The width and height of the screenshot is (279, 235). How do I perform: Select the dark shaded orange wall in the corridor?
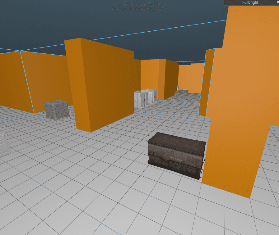pos(171,79)
